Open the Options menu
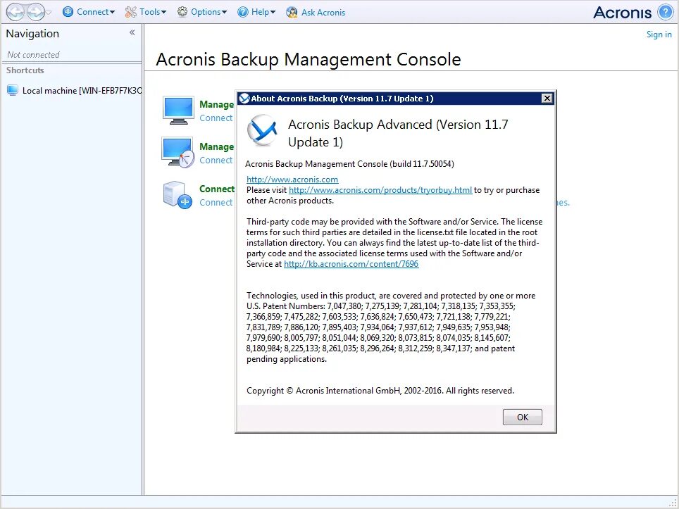Screen dimensions: 679x509 tap(202, 12)
